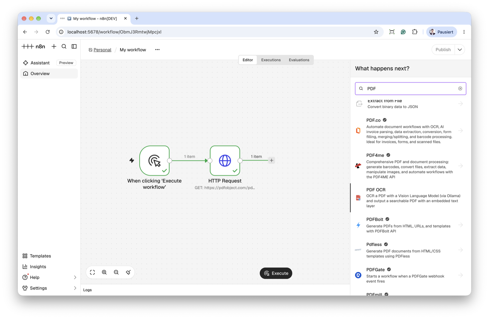Open browser tab list dropdown
The height and width of the screenshot is (319, 489).
point(51,18)
